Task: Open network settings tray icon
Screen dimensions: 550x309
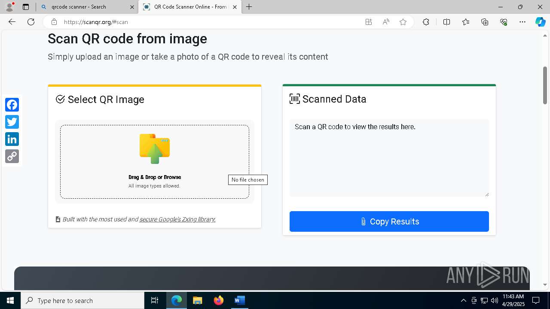Action: (484, 300)
